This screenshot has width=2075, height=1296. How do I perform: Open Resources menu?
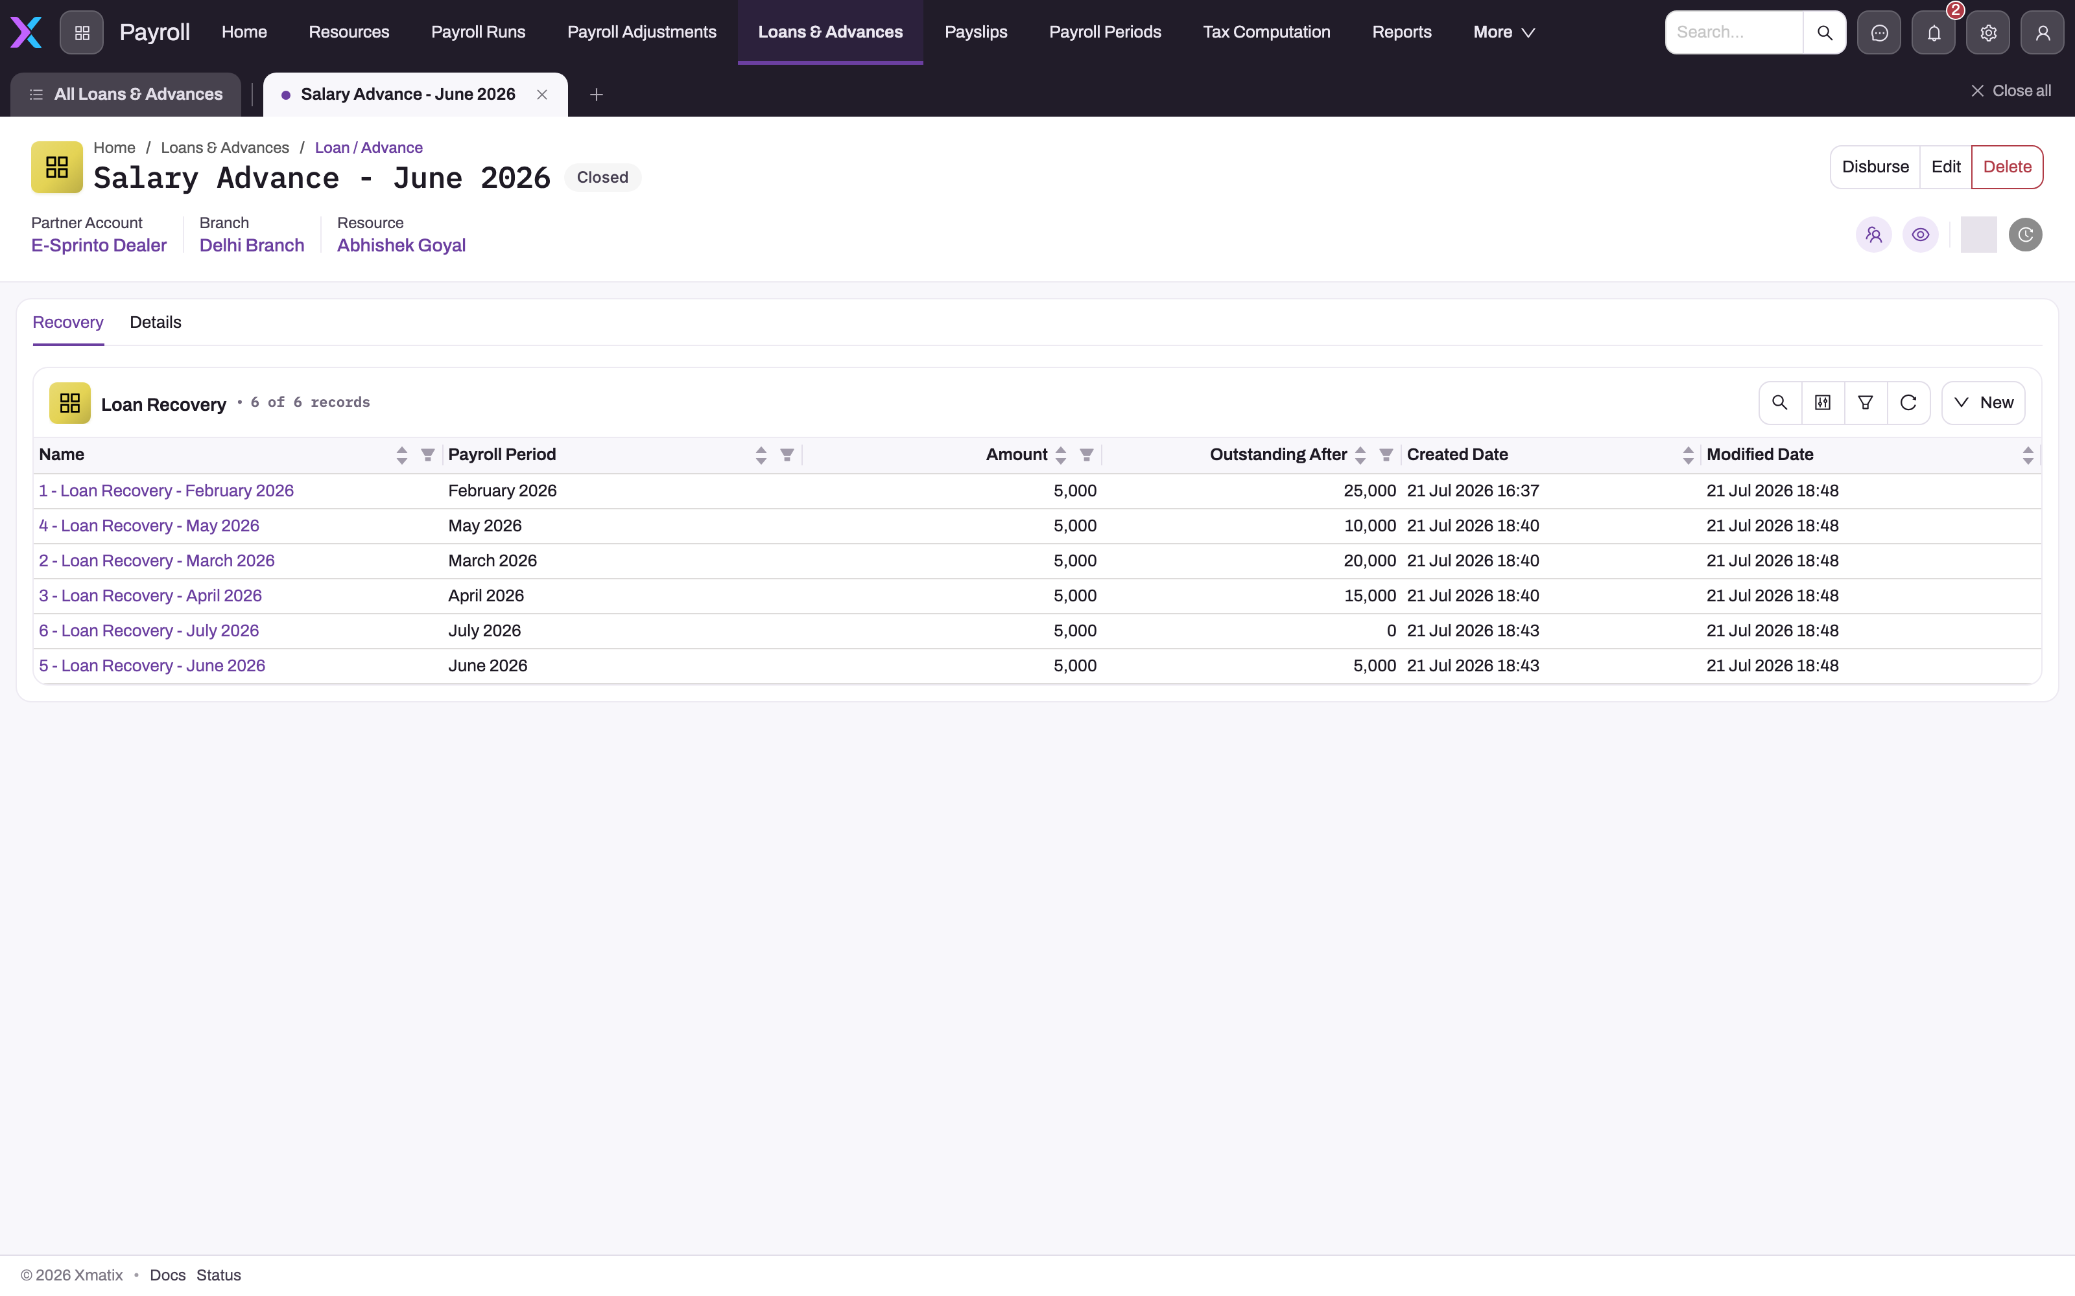349,32
